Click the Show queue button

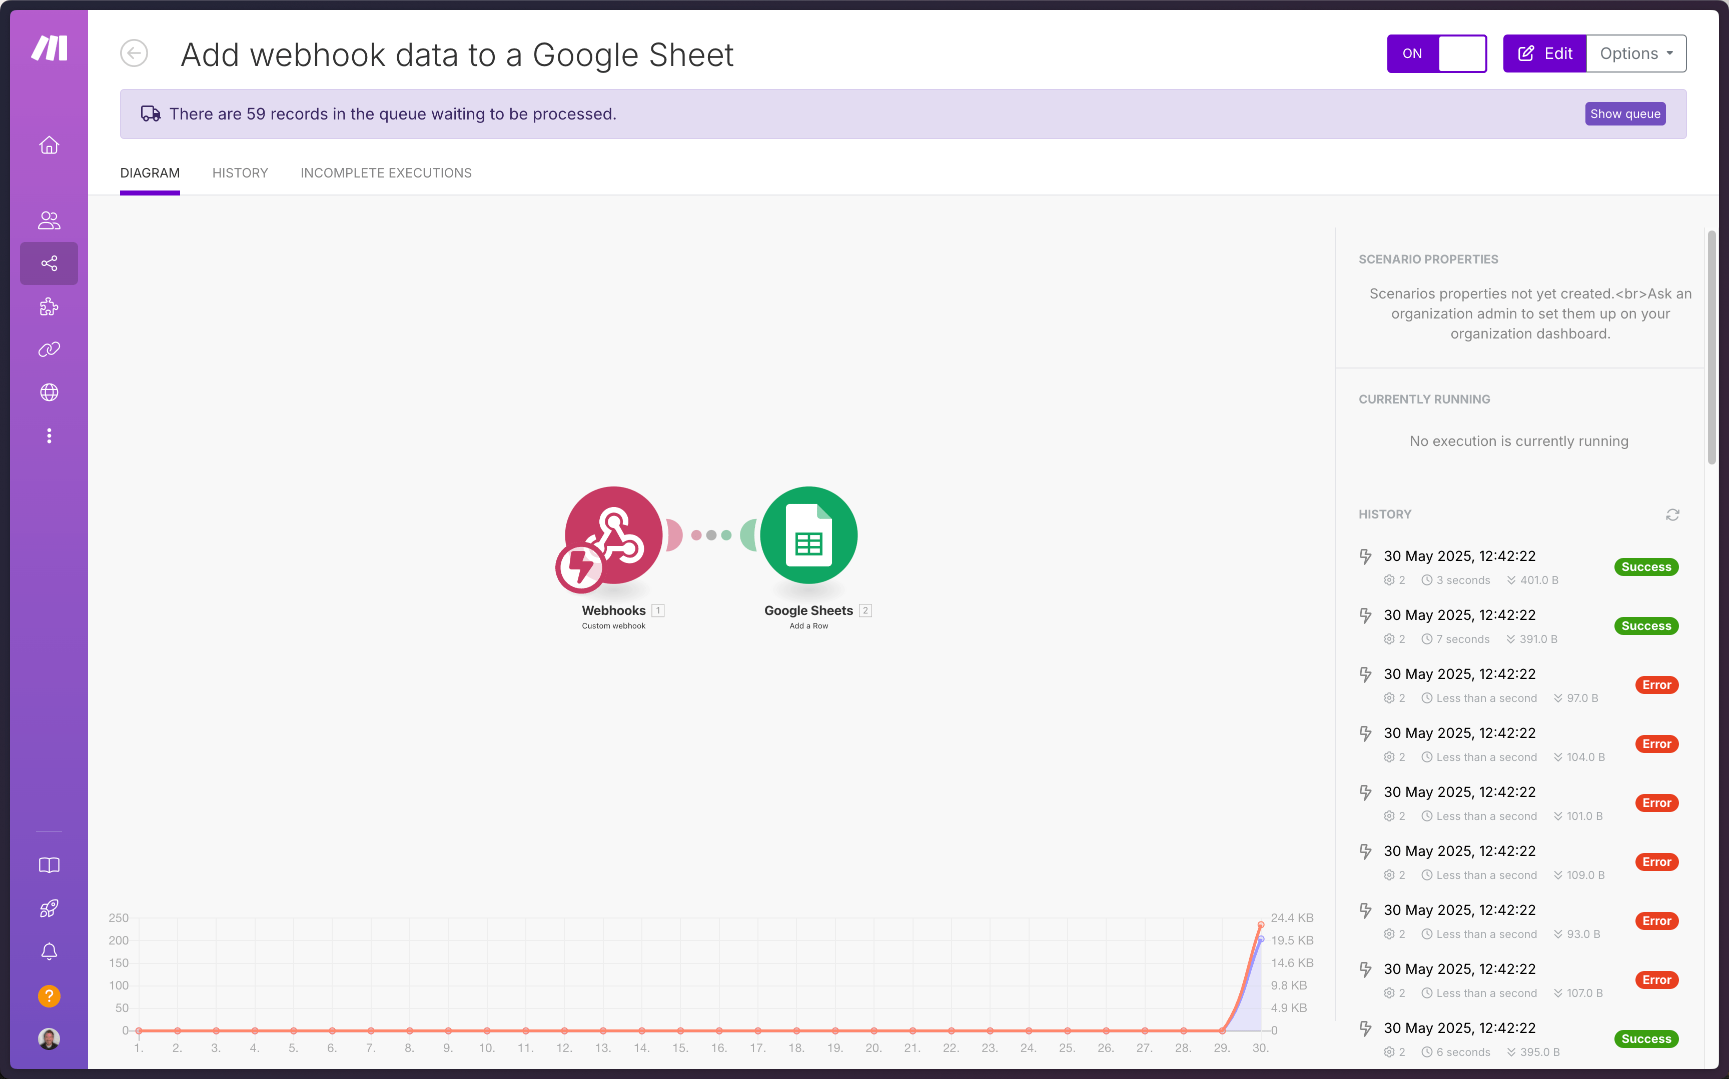tap(1625, 114)
